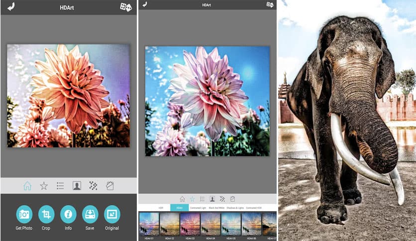This screenshot has height=241, width=416.
Task: Tap the dice randomize icon in left screen
Action: [x=126, y=7]
